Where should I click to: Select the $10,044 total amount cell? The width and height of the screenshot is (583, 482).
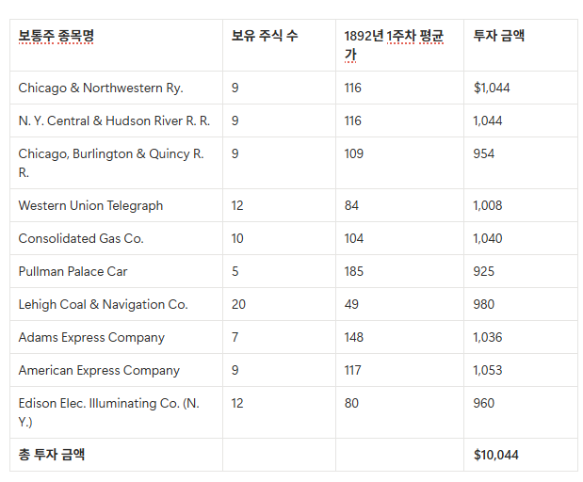click(495, 455)
